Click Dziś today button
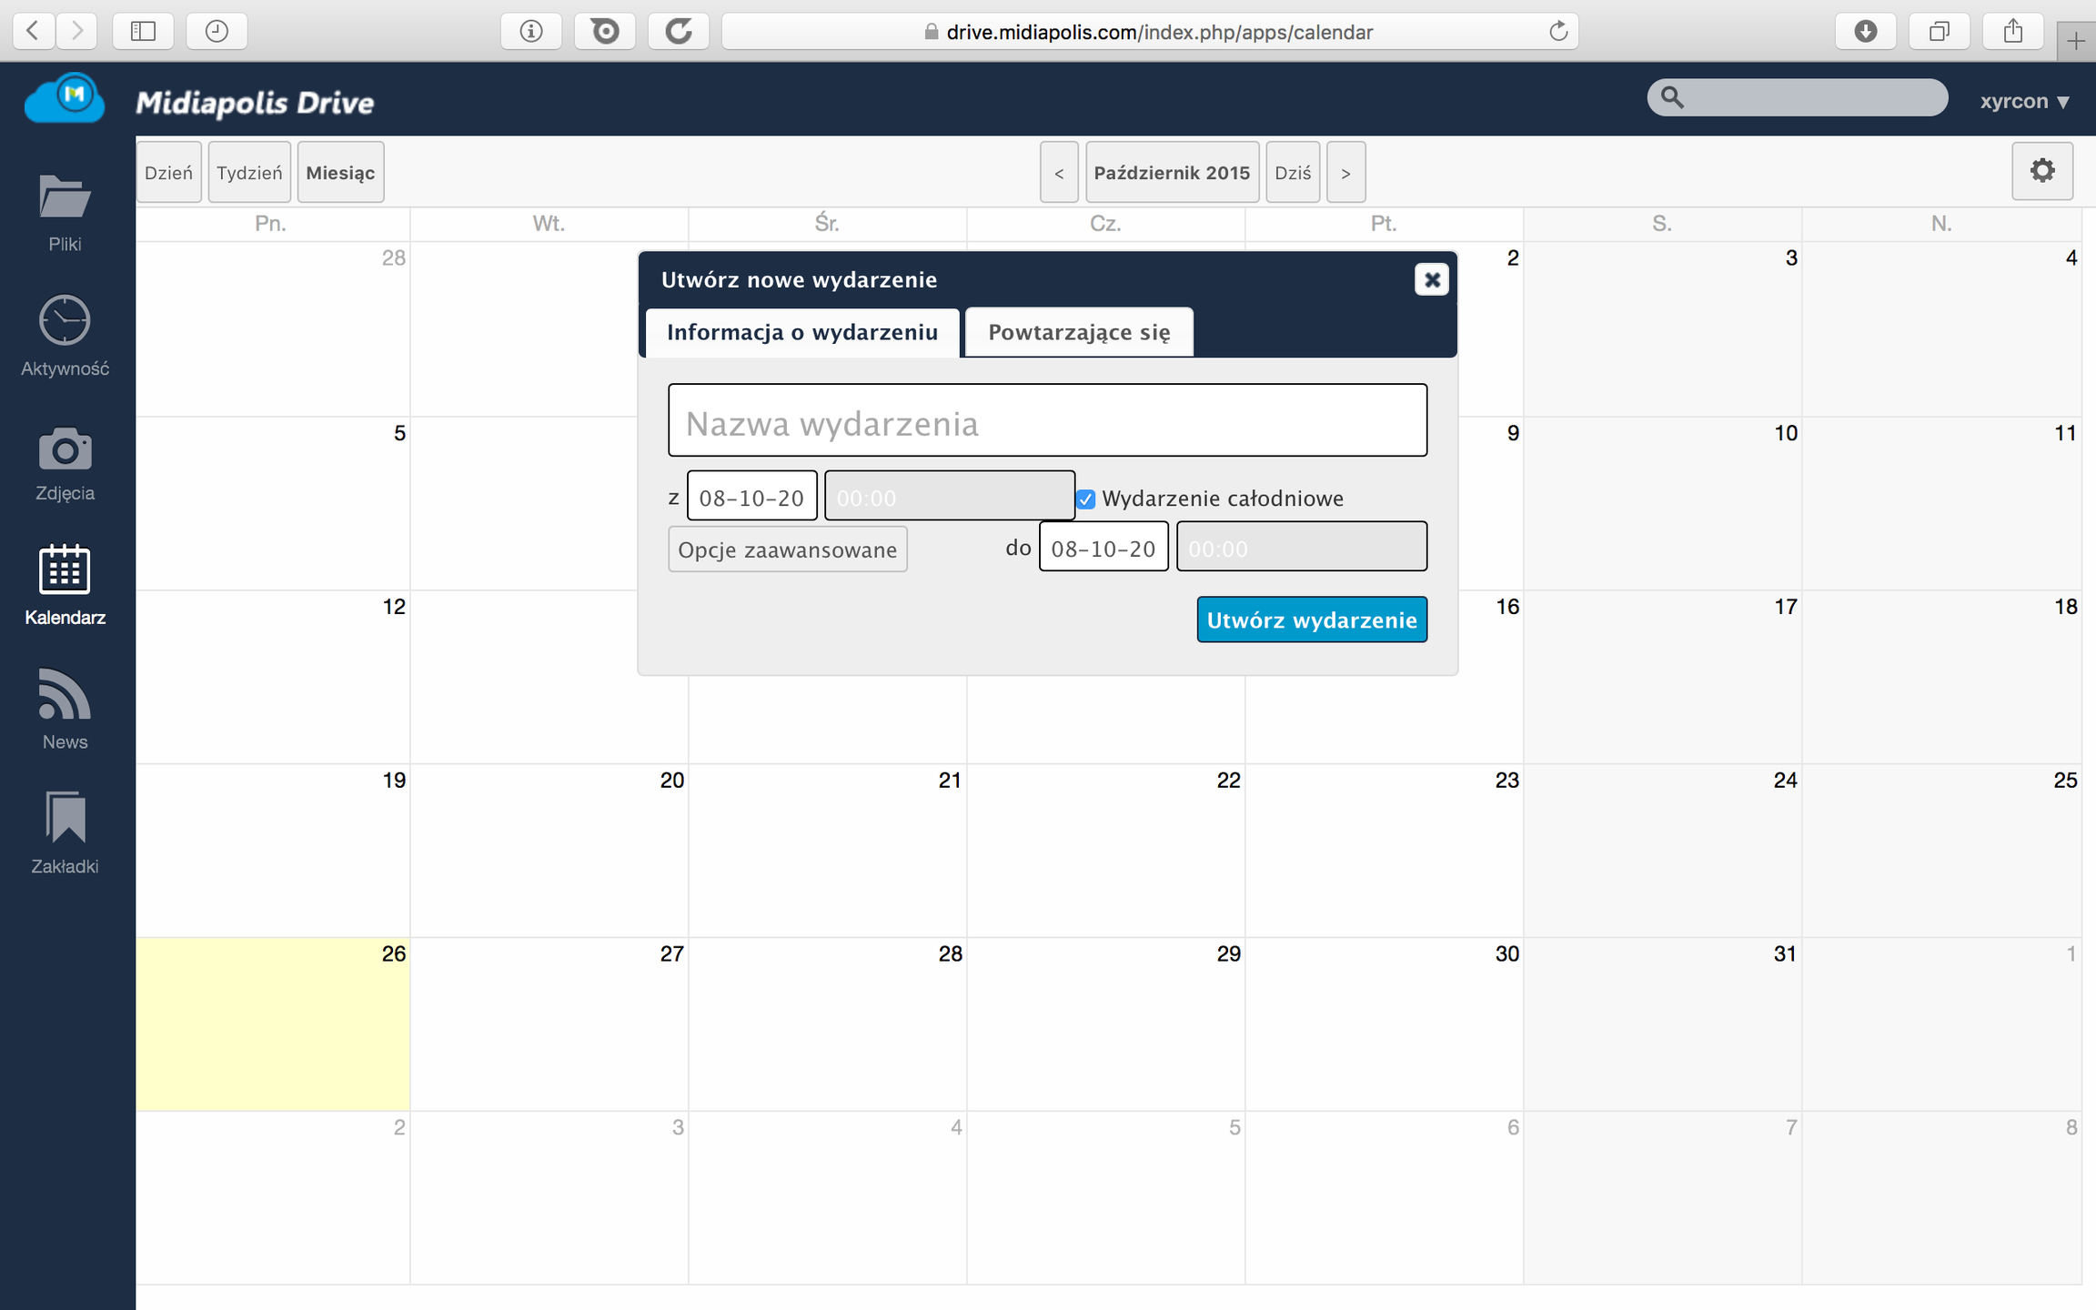2096x1310 pixels. pos(1292,173)
